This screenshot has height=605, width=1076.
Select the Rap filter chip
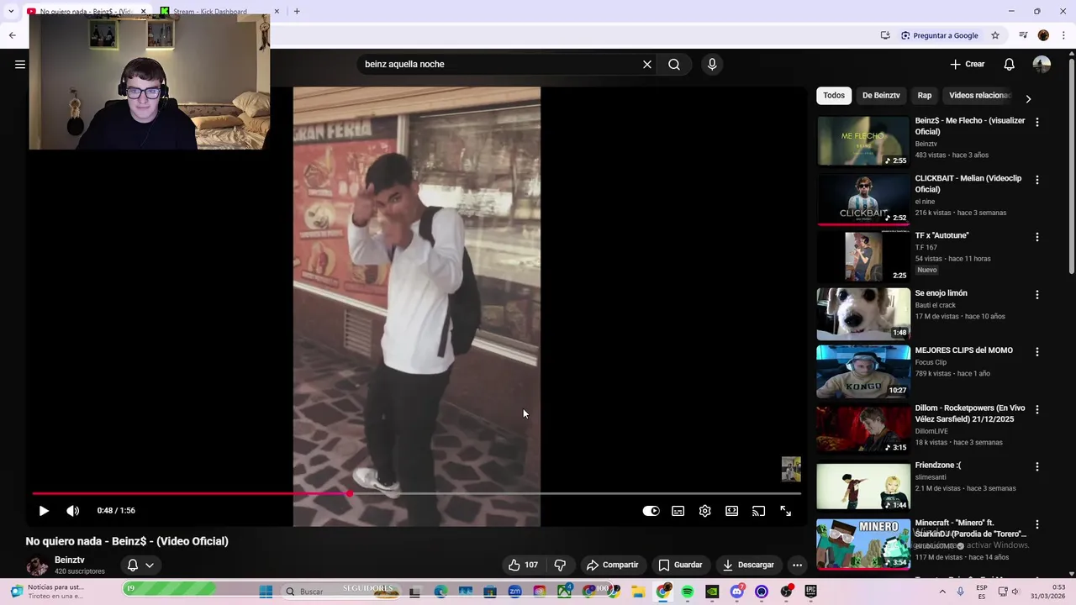click(x=925, y=95)
